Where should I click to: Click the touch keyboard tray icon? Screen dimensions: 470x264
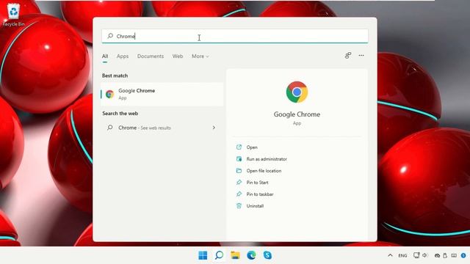coord(454,256)
